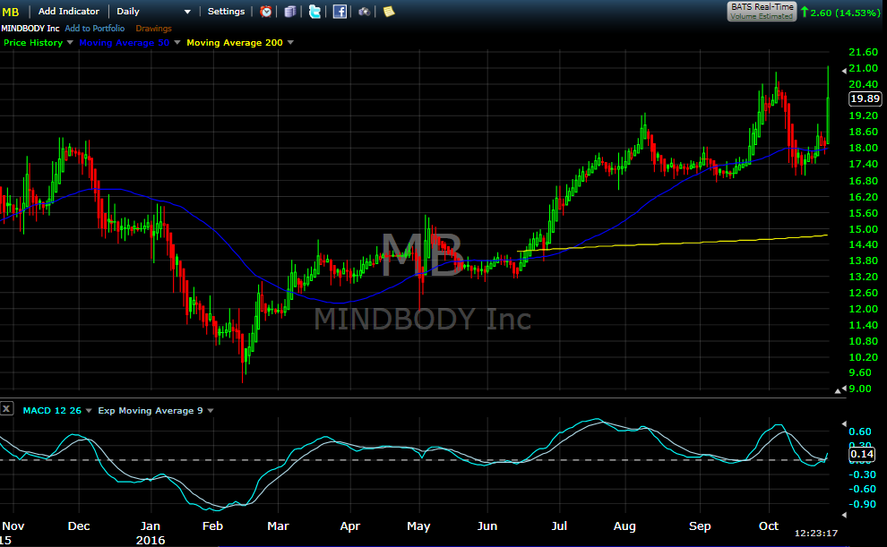The image size is (887, 547).
Task: Click the MACD scale arrow above 0.60
Action: pos(844,423)
